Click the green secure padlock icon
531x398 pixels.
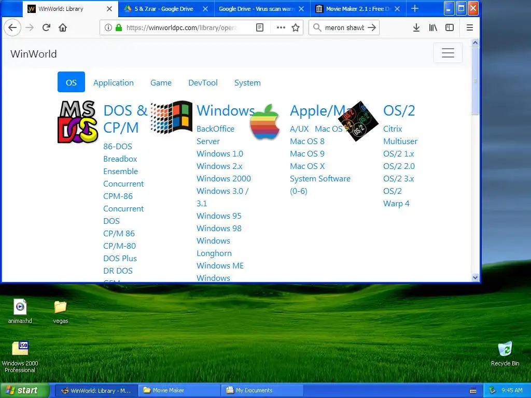pos(119,27)
